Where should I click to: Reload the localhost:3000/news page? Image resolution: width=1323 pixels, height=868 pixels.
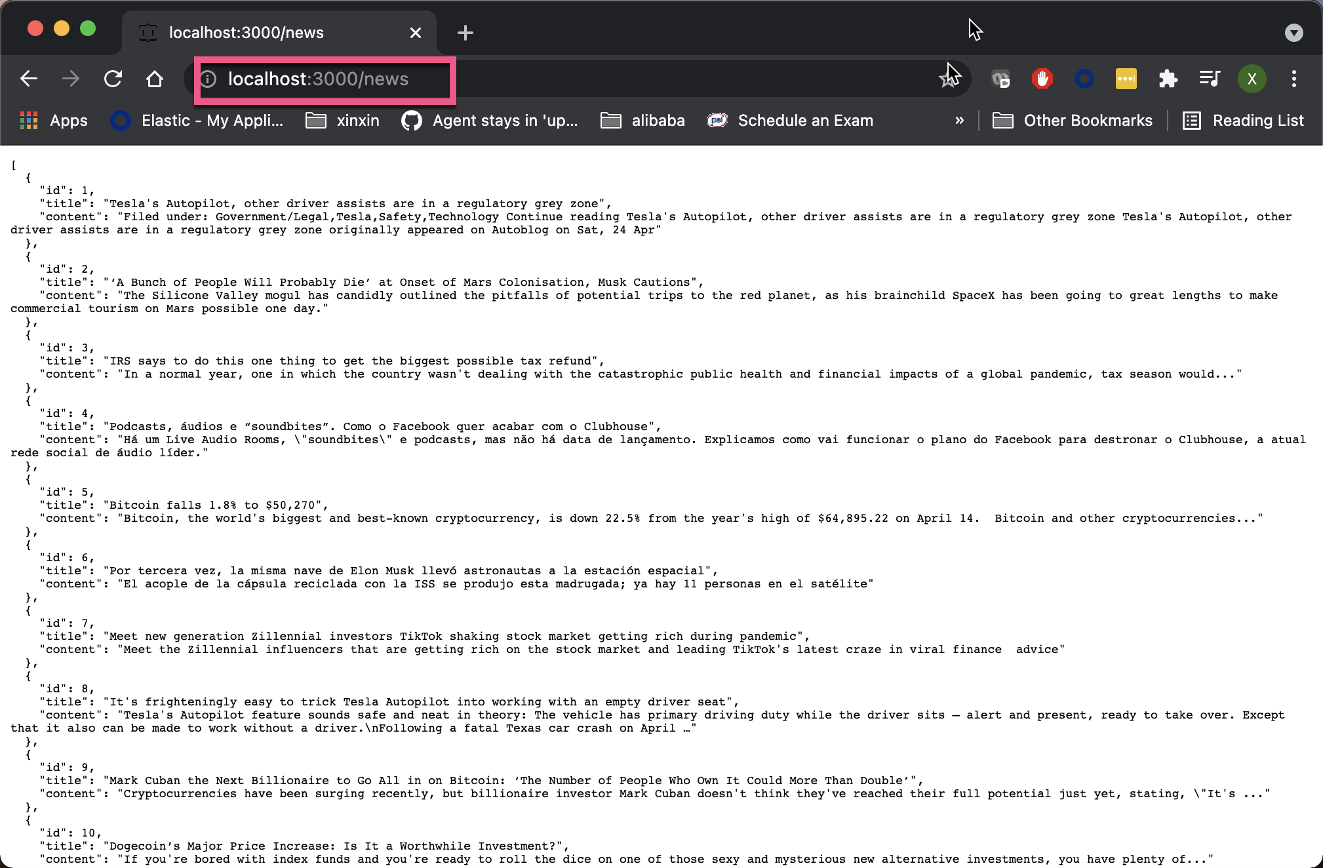click(x=113, y=78)
